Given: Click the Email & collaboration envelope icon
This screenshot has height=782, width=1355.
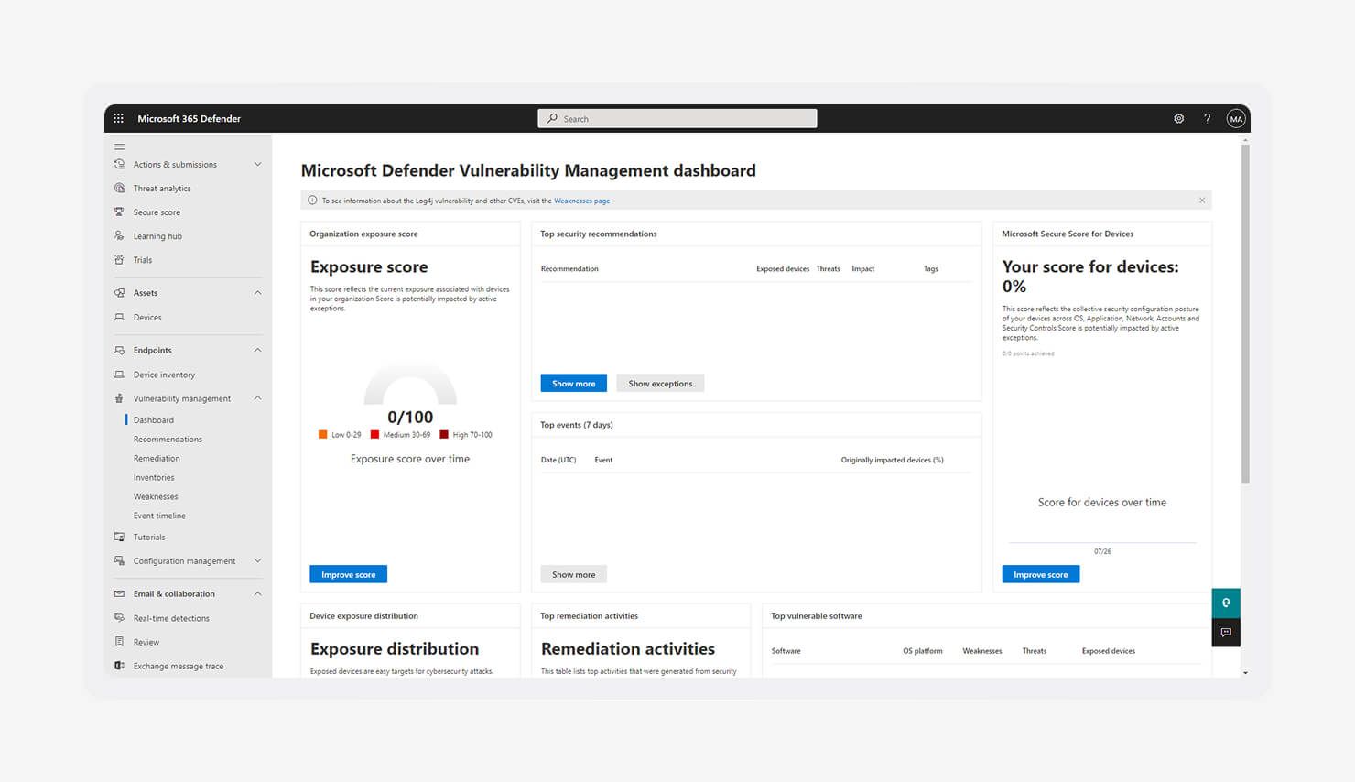Looking at the screenshot, I should tap(119, 593).
